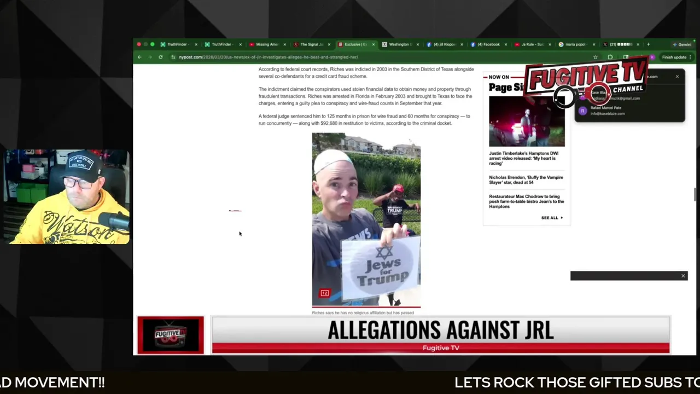The width and height of the screenshot is (700, 394).
Task: Close The Signal tab
Action: [x=329, y=44]
